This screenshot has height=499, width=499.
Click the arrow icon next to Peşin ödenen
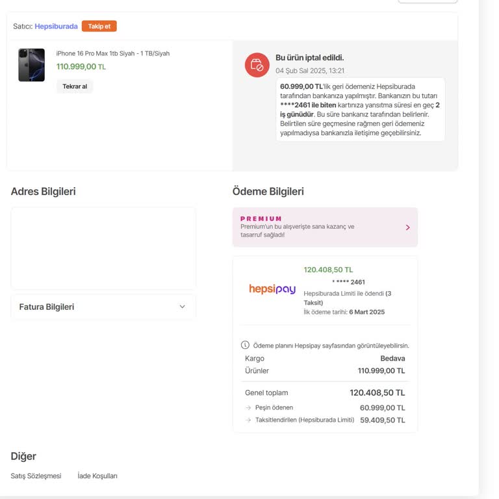[248, 408]
